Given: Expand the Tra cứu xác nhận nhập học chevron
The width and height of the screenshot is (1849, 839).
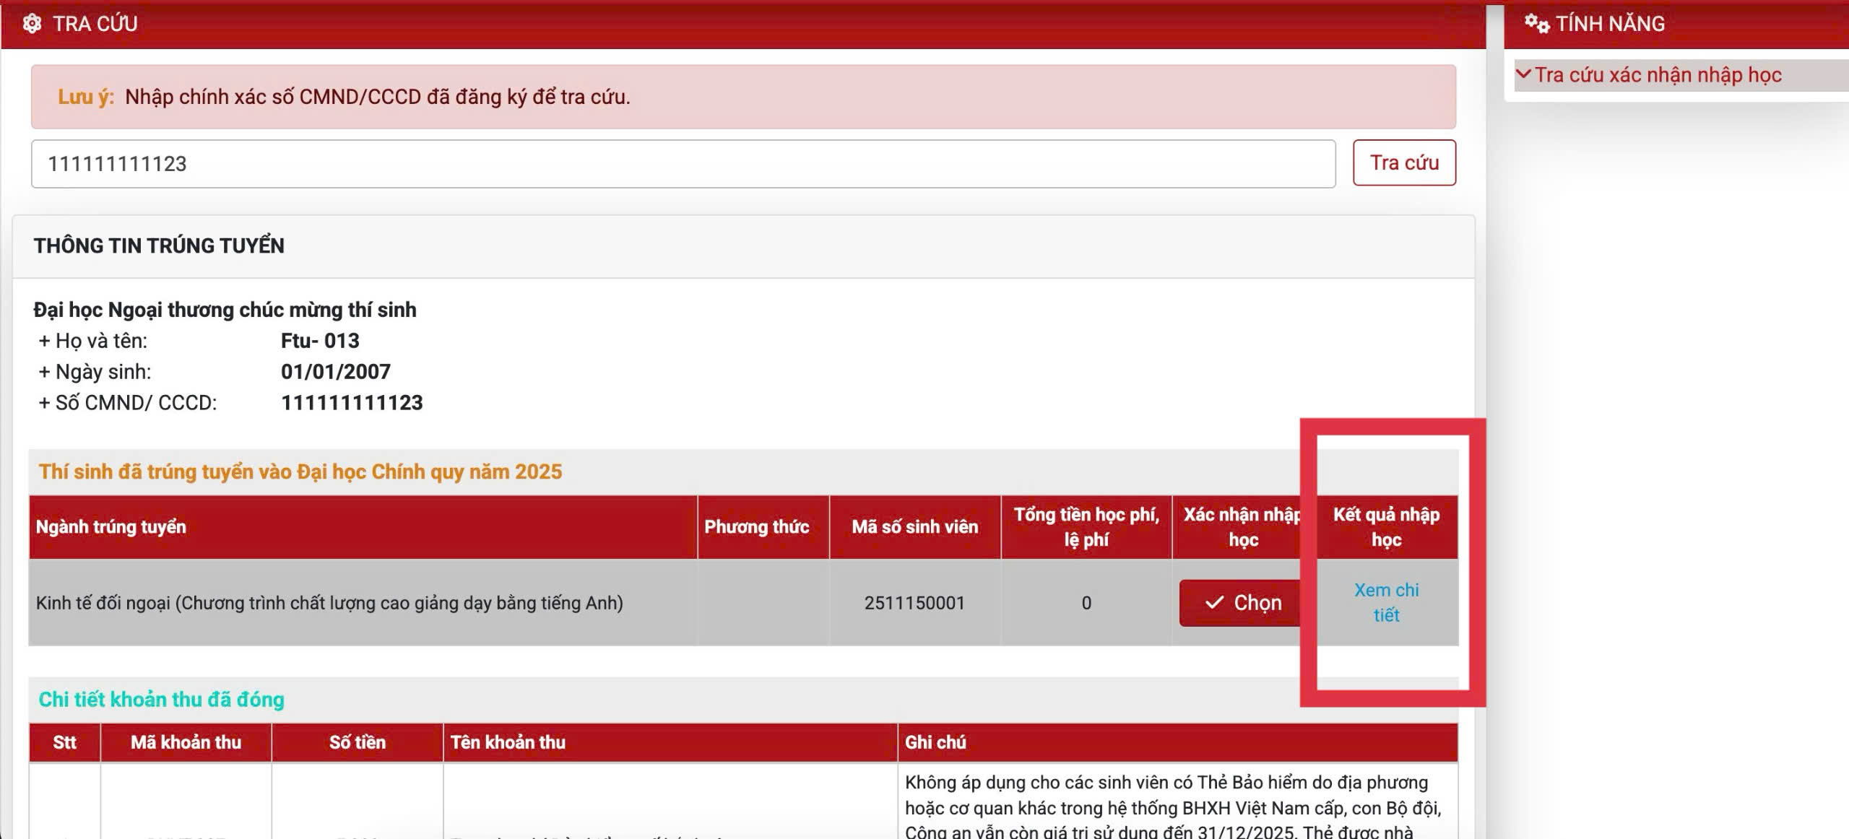Looking at the screenshot, I should coord(1523,74).
